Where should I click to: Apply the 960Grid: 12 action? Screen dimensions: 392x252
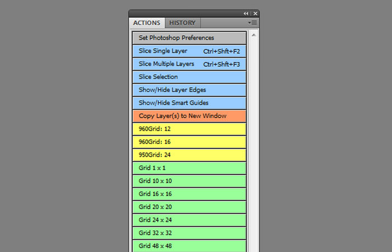(x=189, y=129)
